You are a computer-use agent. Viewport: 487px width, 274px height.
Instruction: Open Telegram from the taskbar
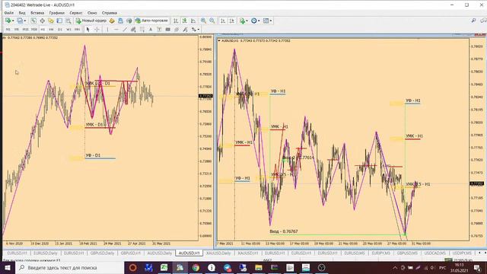click(x=228, y=267)
